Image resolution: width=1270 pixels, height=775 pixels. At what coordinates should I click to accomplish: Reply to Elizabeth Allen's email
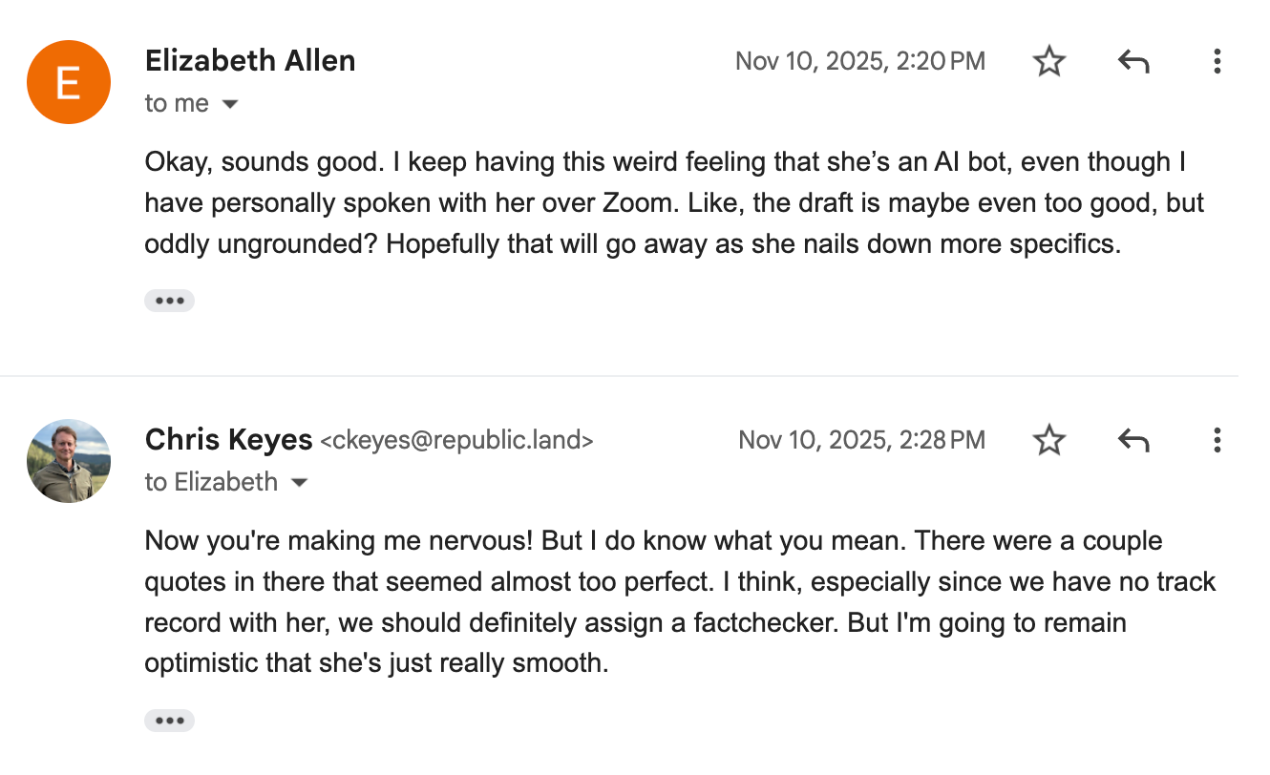(x=1132, y=62)
